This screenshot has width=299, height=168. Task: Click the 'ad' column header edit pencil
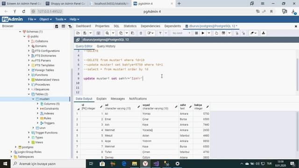point(139,107)
